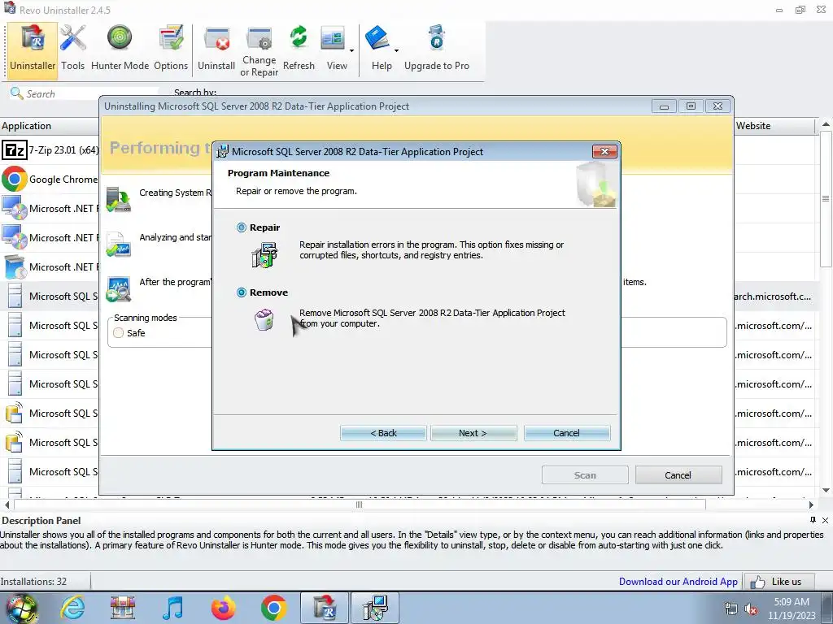Choose the Safe scanning mode
833x624 pixels.
[x=119, y=332]
